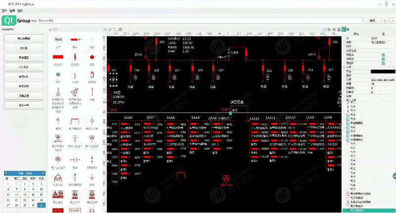Click the first button in GroupBox panel

[24, 38]
